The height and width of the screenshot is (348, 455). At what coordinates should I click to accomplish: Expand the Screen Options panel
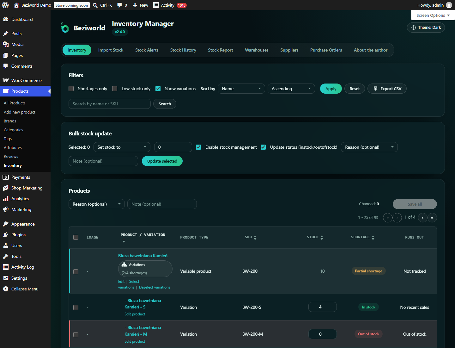(x=433, y=15)
